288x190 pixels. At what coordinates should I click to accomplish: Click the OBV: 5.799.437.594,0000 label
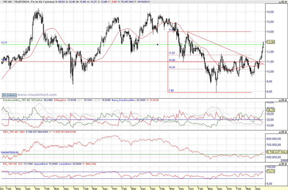(x=34, y=132)
